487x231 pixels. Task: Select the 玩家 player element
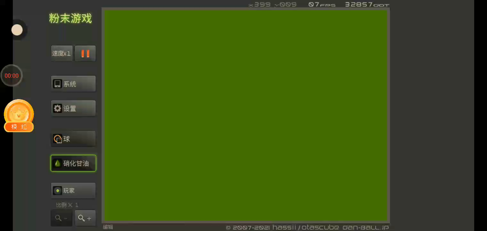[x=73, y=191]
